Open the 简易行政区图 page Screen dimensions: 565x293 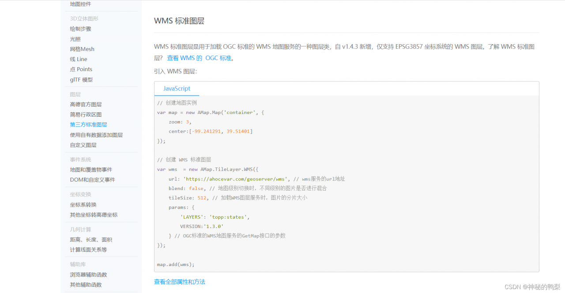(86, 114)
